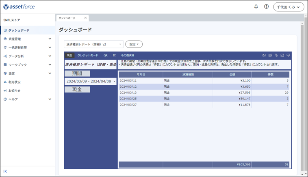Image resolution: width=308 pixels, height=177 pixels.
Task: Switch to the IC tab
Action: point(114,55)
